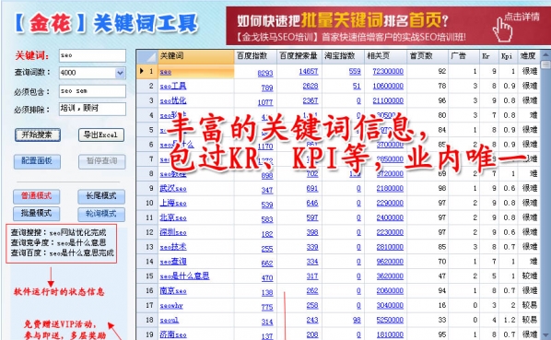Screen dimensions: 551x340
Task: Click Baidu index value 775
Action: [x=267, y=308]
